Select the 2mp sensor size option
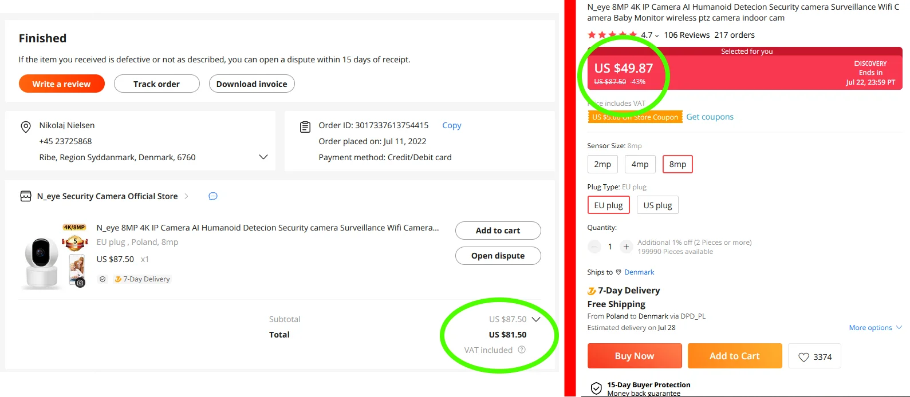The height and width of the screenshot is (397, 910). coord(602,164)
